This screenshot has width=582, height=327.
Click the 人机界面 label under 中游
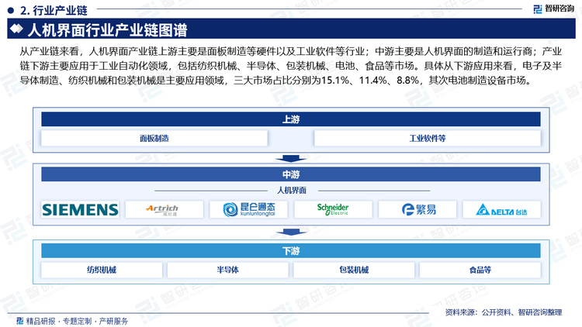click(292, 190)
